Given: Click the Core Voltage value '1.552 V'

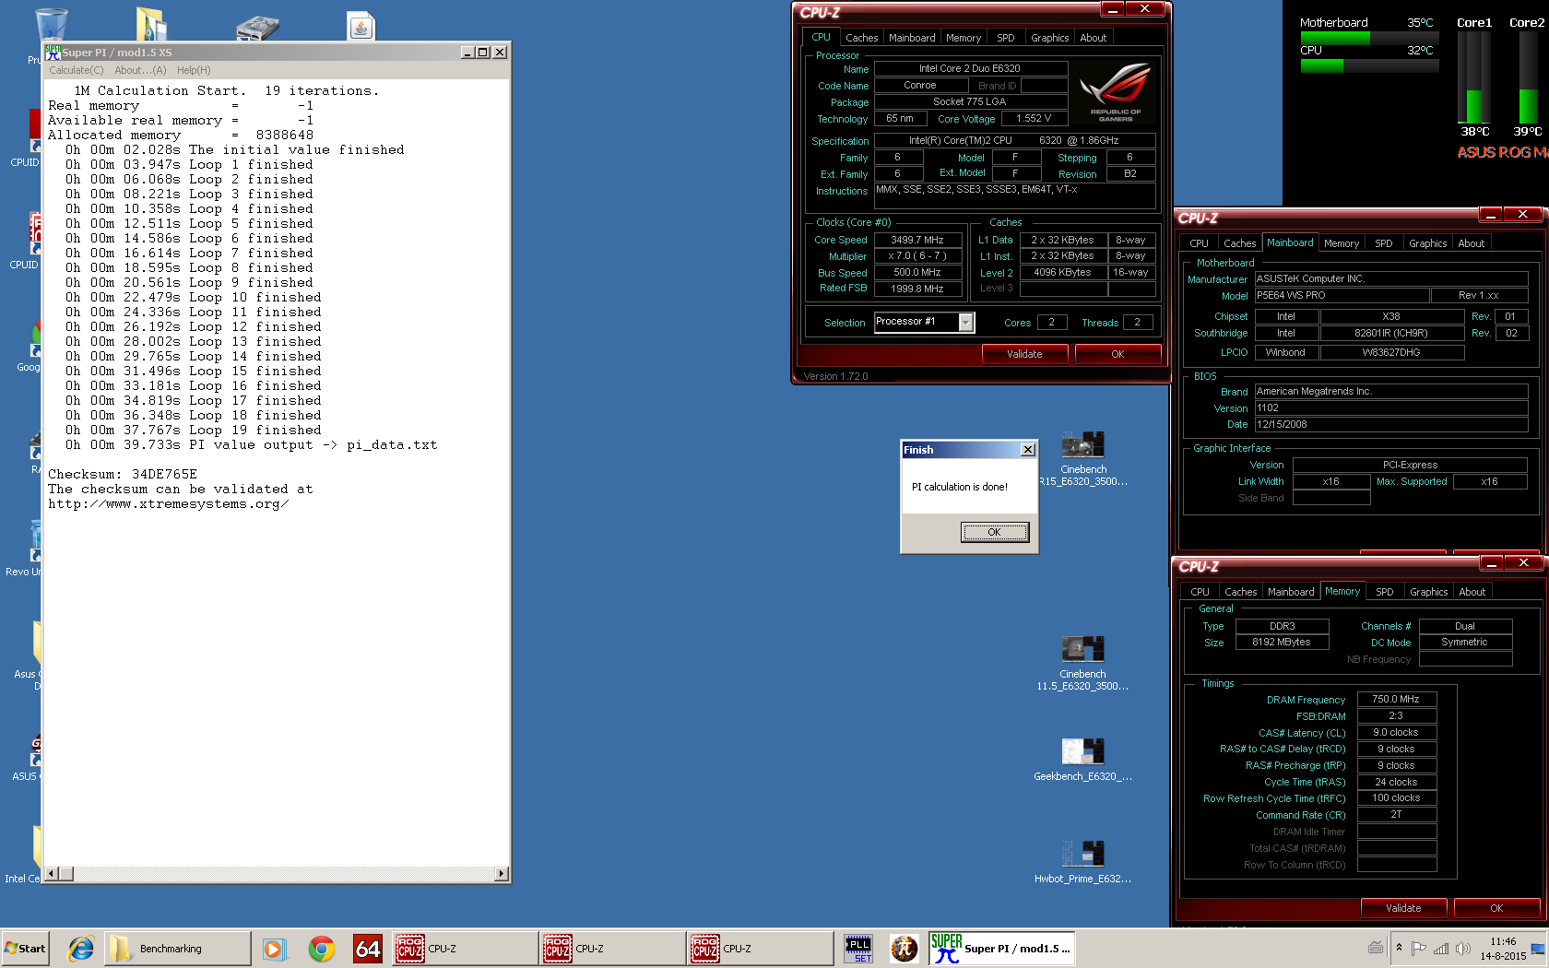Looking at the screenshot, I should click(x=1034, y=119).
